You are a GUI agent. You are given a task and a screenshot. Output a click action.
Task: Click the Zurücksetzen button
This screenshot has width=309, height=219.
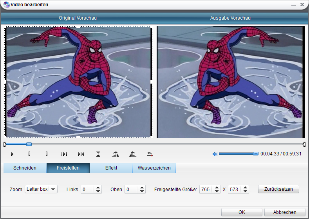(278, 189)
